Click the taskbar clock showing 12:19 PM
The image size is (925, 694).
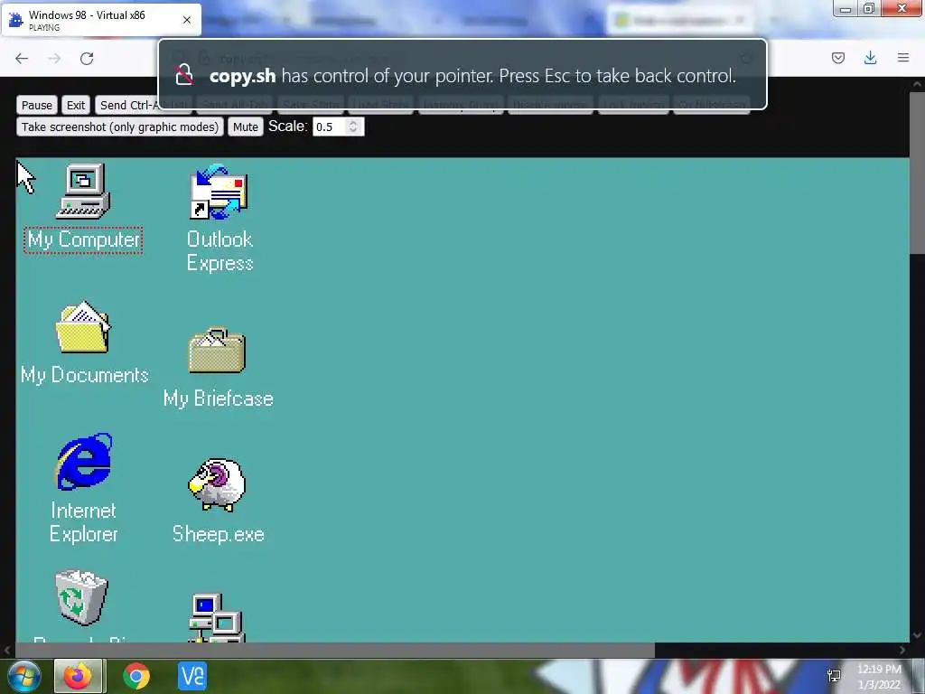[x=879, y=677]
